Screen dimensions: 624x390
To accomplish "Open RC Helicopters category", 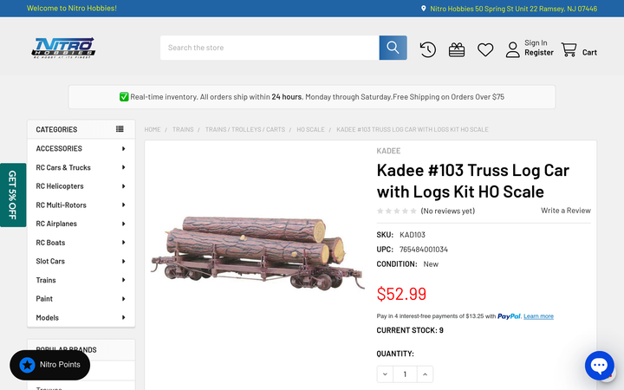I will click(x=60, y=186).
